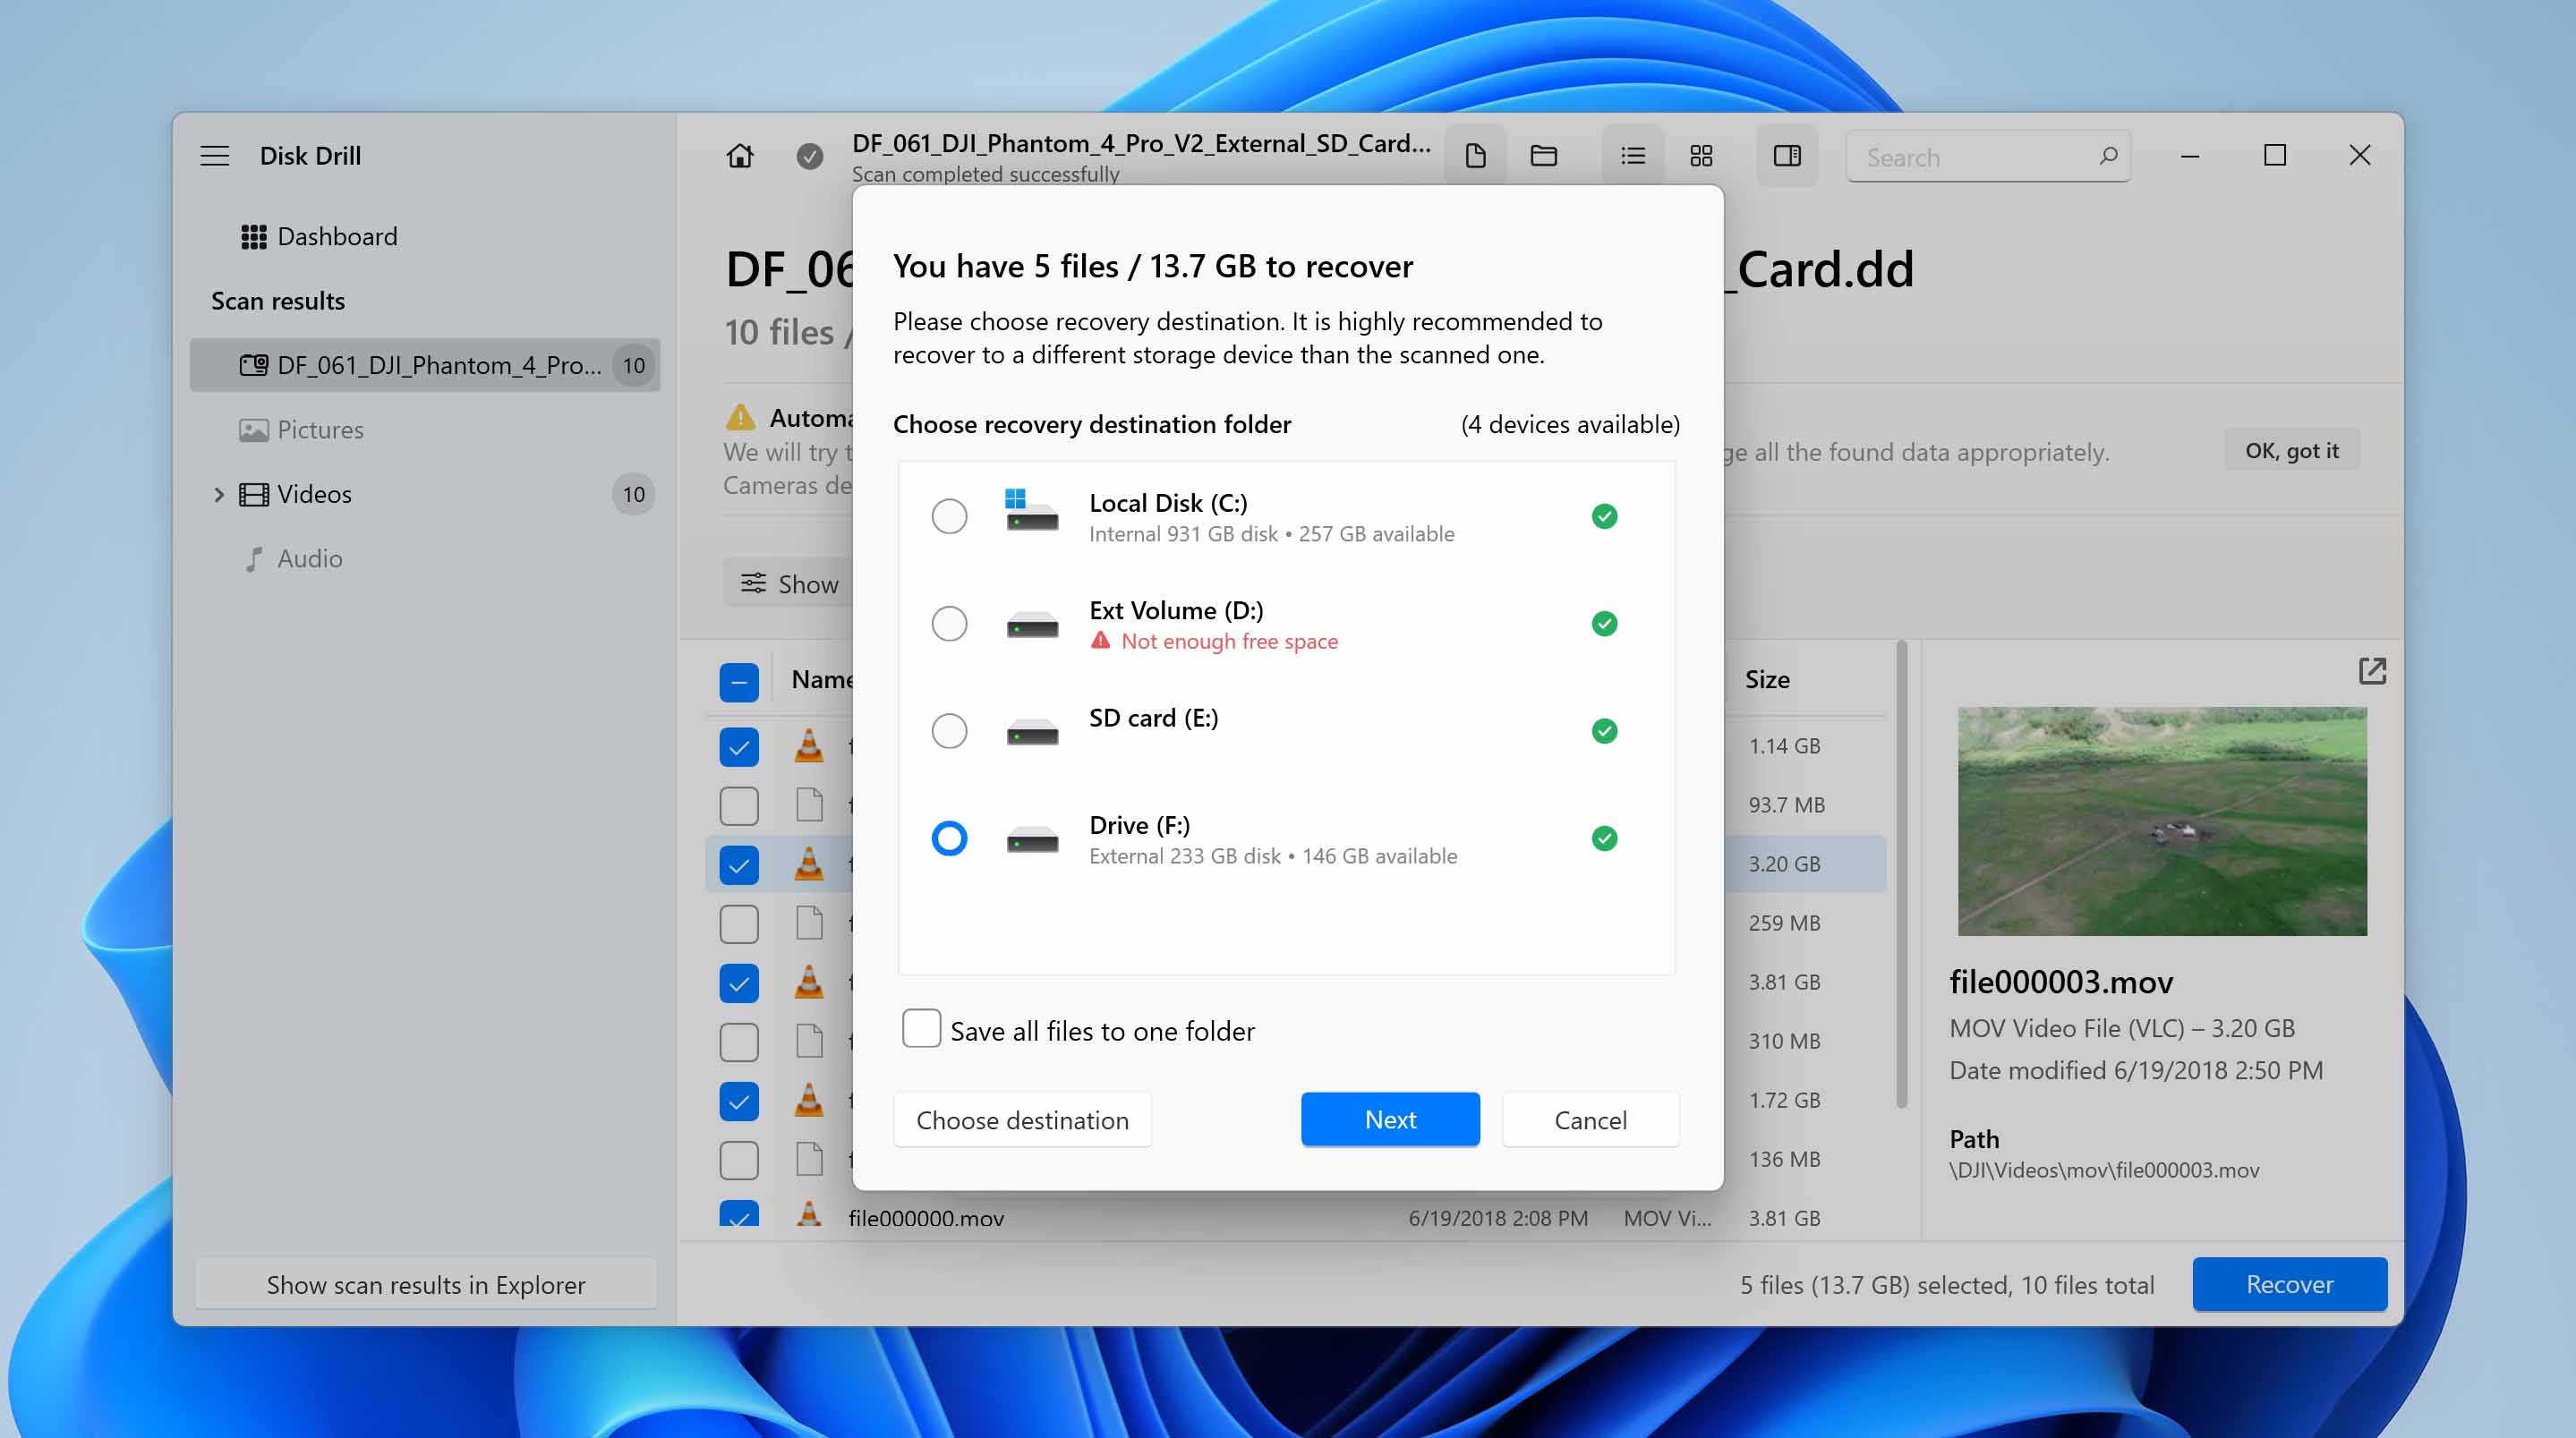Viewport: 2576px width, 1438px height.
Task: Click green check next to Local Disk (C:)
Action: pyautogui.click(x=1604, y=517)
